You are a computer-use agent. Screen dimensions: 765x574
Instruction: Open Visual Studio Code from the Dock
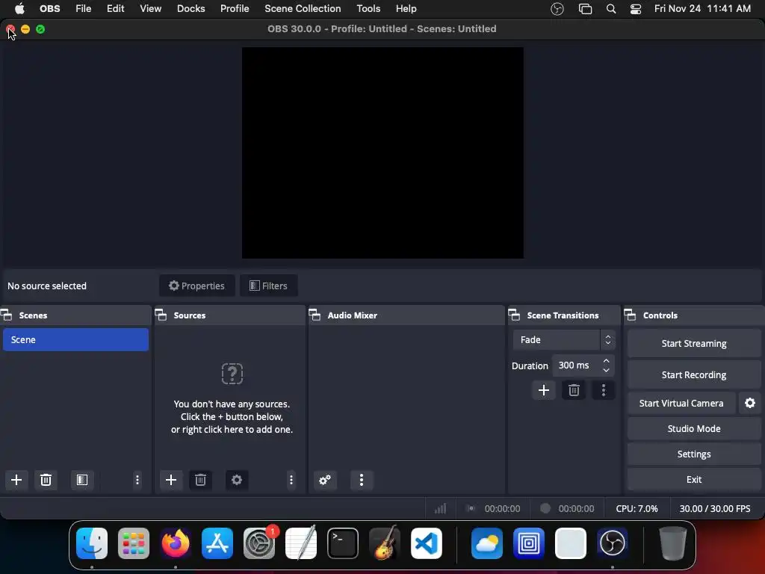pyautogui.click(x=427, y=543)
